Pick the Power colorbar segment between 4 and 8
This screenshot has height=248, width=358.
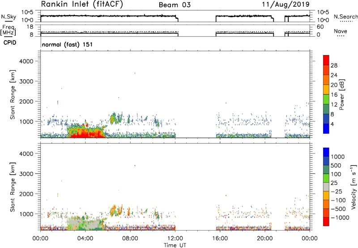[x=326, y=119]
